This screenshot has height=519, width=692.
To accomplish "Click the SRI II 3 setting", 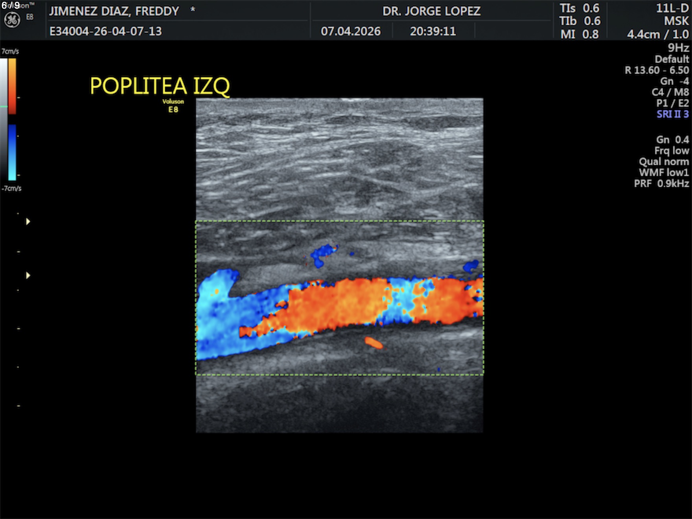I will click(x=672, y=114).
